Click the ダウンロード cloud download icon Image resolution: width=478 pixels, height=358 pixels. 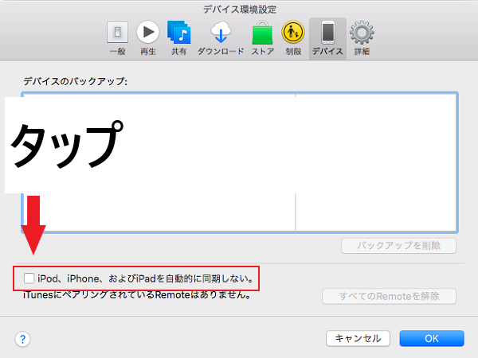220,37
